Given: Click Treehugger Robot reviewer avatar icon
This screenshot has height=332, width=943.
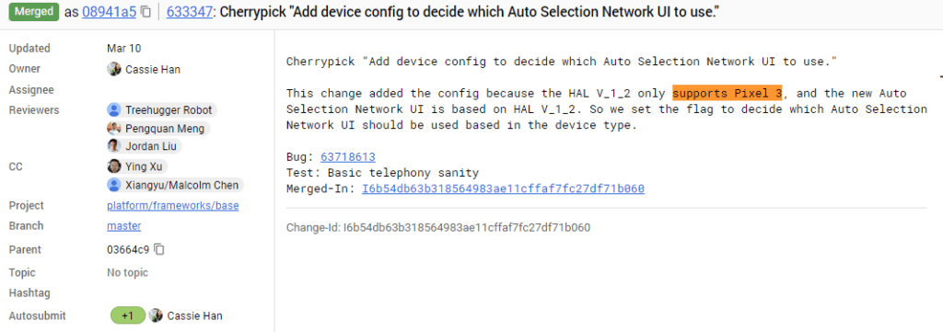Looking at the screenshot, I should (x=114, y=109).
